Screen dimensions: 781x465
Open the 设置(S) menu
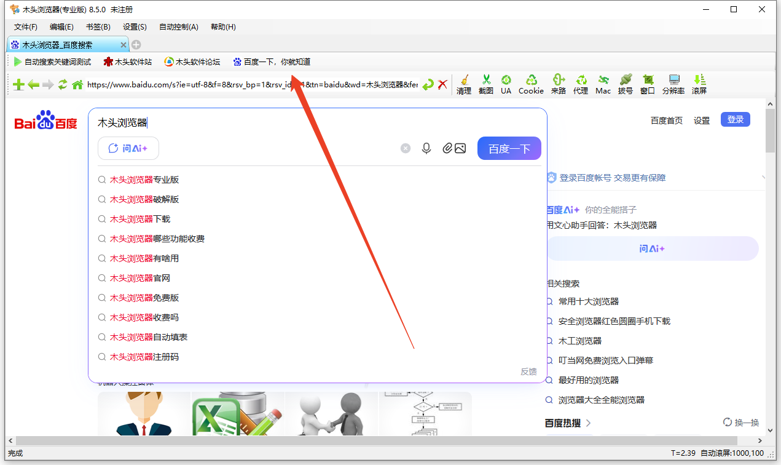pyautogui.click(x=135, y=27)
